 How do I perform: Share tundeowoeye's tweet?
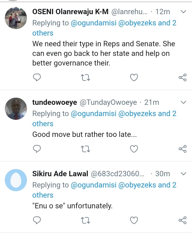(x=182, y=149)
